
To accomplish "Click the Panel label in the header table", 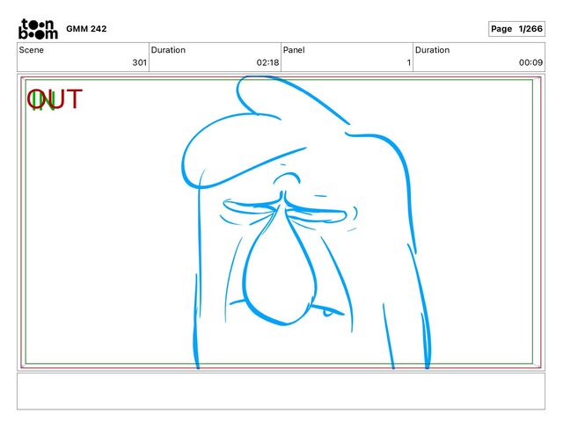I will coord(294,50).
